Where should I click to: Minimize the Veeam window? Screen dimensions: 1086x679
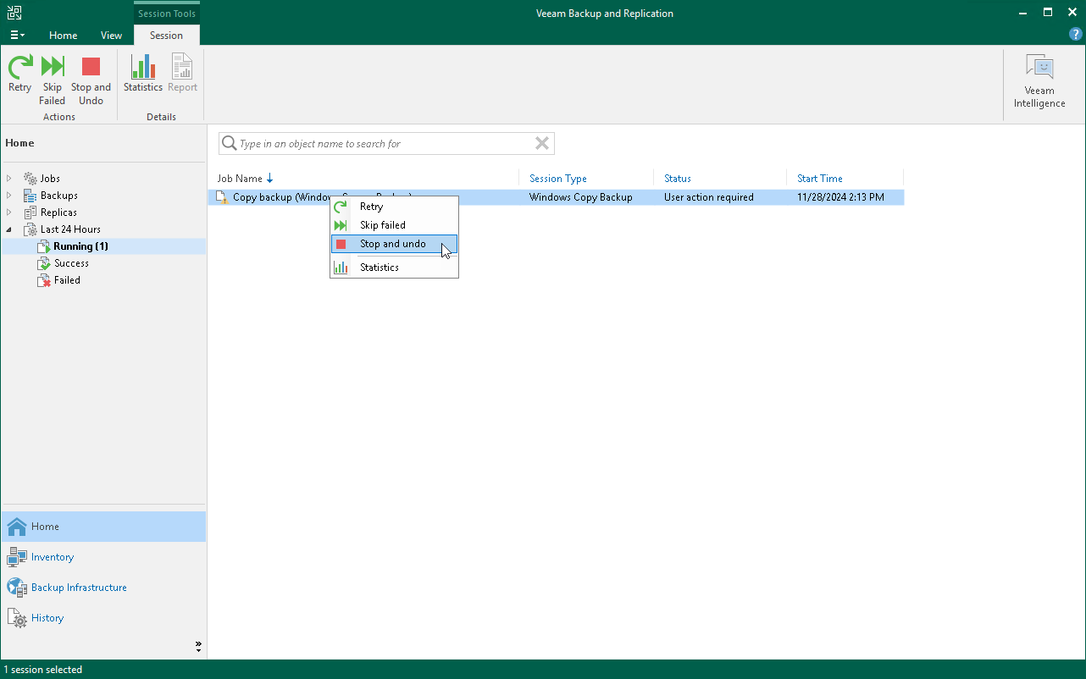tap(1024, 13)
